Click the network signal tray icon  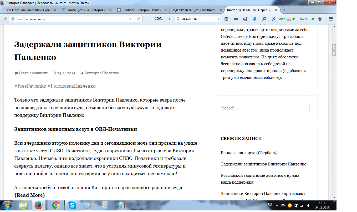[x=302, y=205]
